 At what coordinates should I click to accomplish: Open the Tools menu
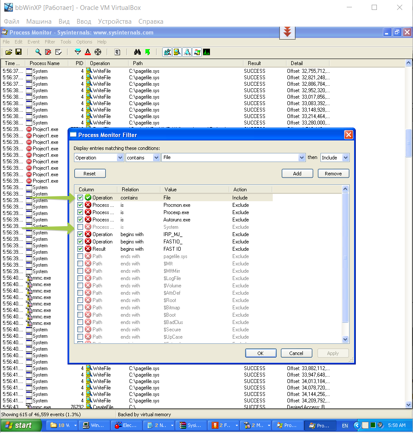click(66, 42)
